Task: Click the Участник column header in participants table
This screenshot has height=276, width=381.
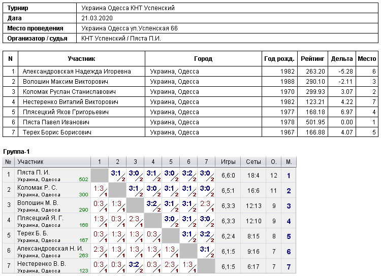Action: (81, 58)
